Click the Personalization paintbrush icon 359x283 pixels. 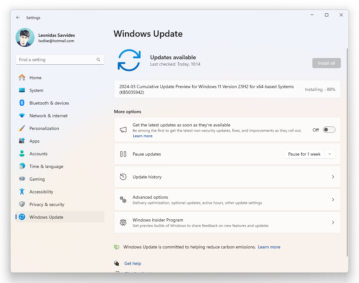point(22,128)
